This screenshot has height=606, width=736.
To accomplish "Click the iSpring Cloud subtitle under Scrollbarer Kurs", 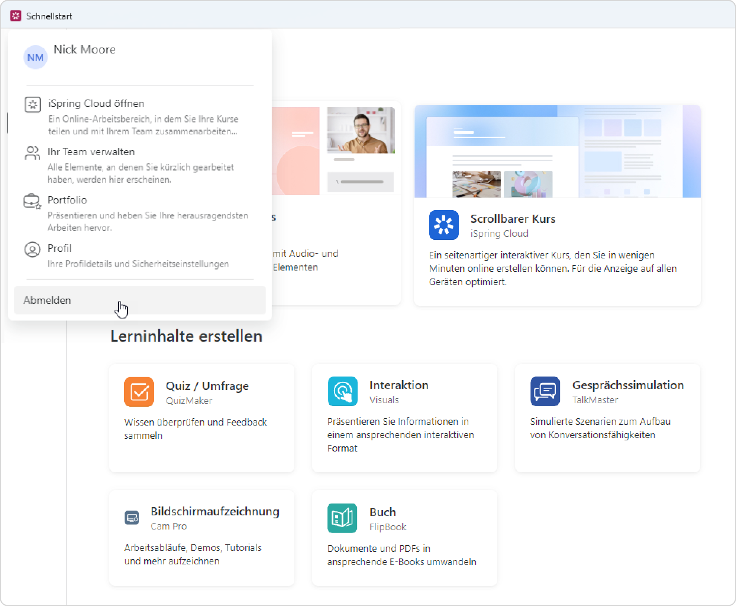I will coord(499,234).
